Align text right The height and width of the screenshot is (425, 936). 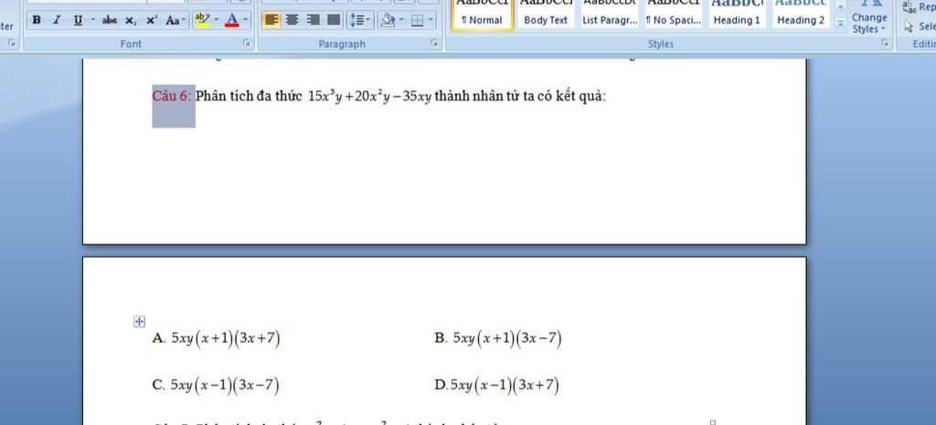click(x=313, y=20)
